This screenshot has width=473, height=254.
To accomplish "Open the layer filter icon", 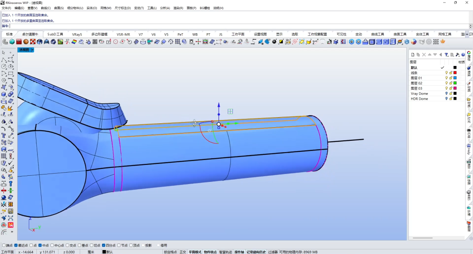I will [446, 55].
